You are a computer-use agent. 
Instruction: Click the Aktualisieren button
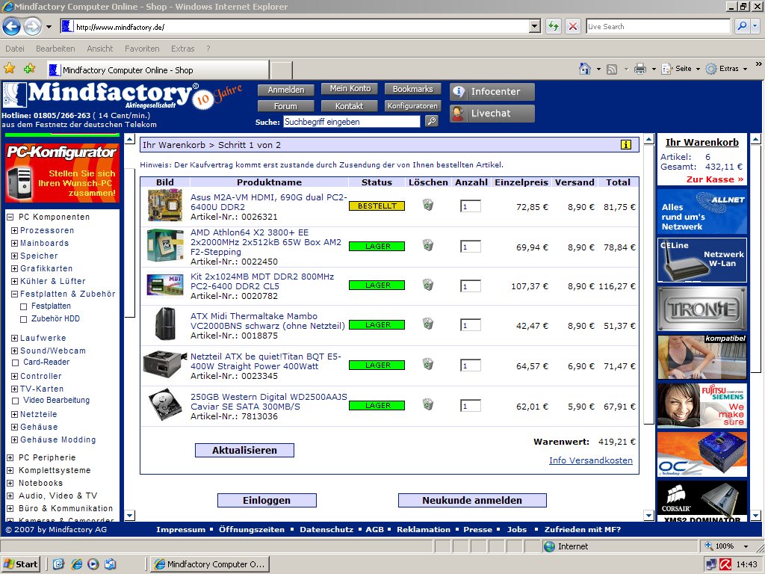244,451
